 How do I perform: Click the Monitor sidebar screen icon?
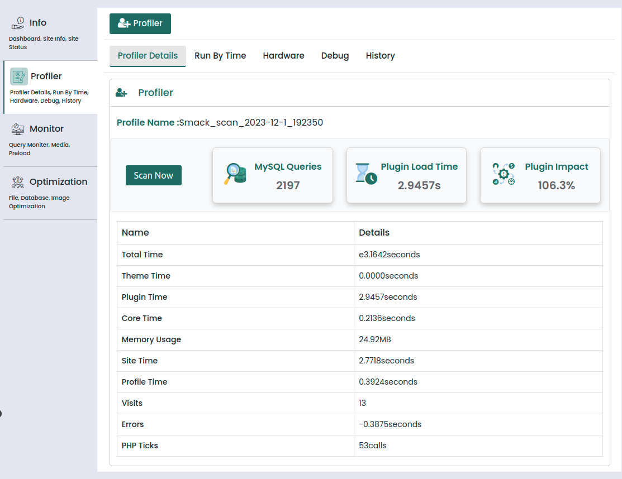point(18,129)
